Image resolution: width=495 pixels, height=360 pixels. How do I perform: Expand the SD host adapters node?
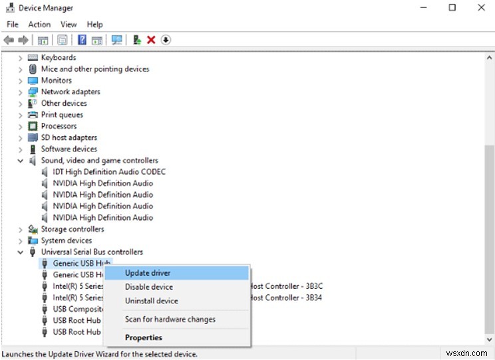[x=20, y=138]
